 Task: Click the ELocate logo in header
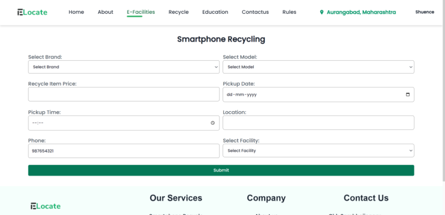coord(32,12)
